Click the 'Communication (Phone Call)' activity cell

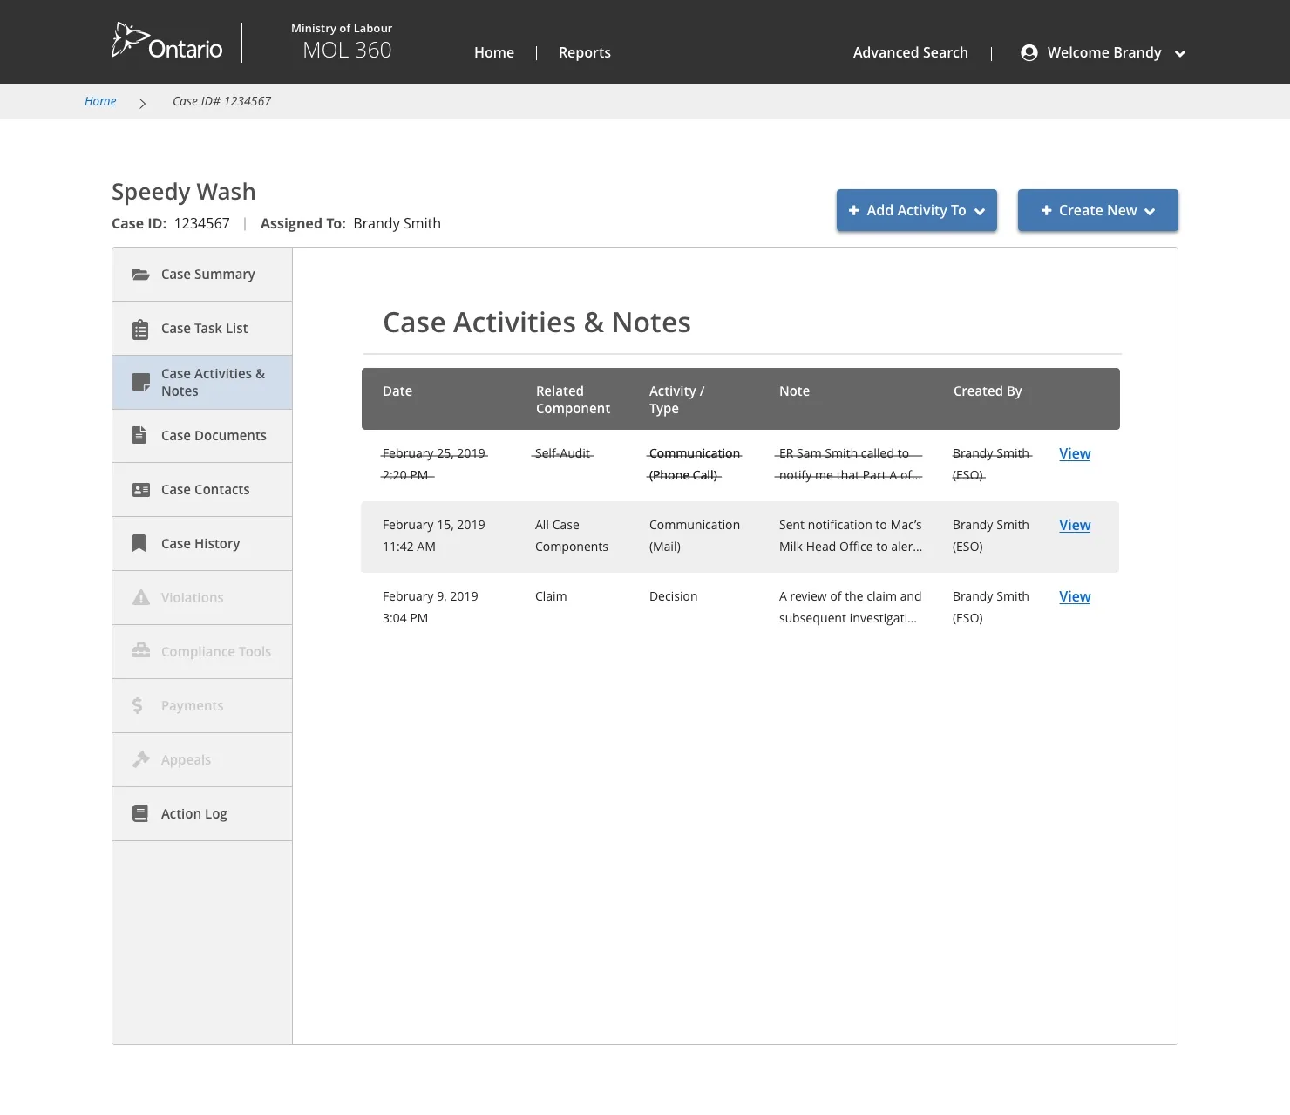(695, 464)
